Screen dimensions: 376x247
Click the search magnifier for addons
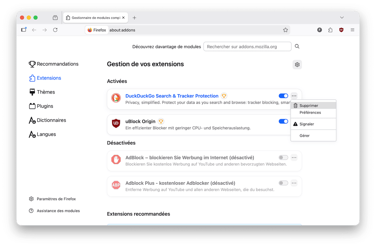coord(297,46)
